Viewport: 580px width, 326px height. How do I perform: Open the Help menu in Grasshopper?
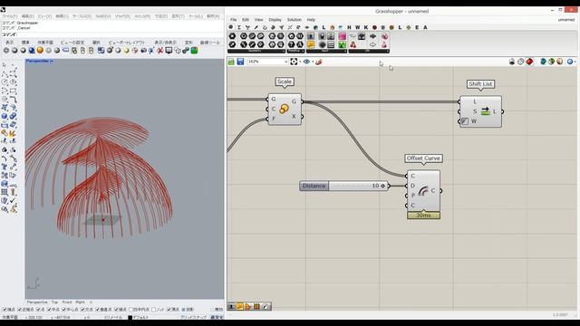pos(311,20)
